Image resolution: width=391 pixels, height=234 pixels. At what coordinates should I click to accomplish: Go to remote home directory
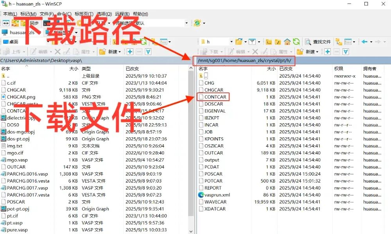[x=287, y=42]
